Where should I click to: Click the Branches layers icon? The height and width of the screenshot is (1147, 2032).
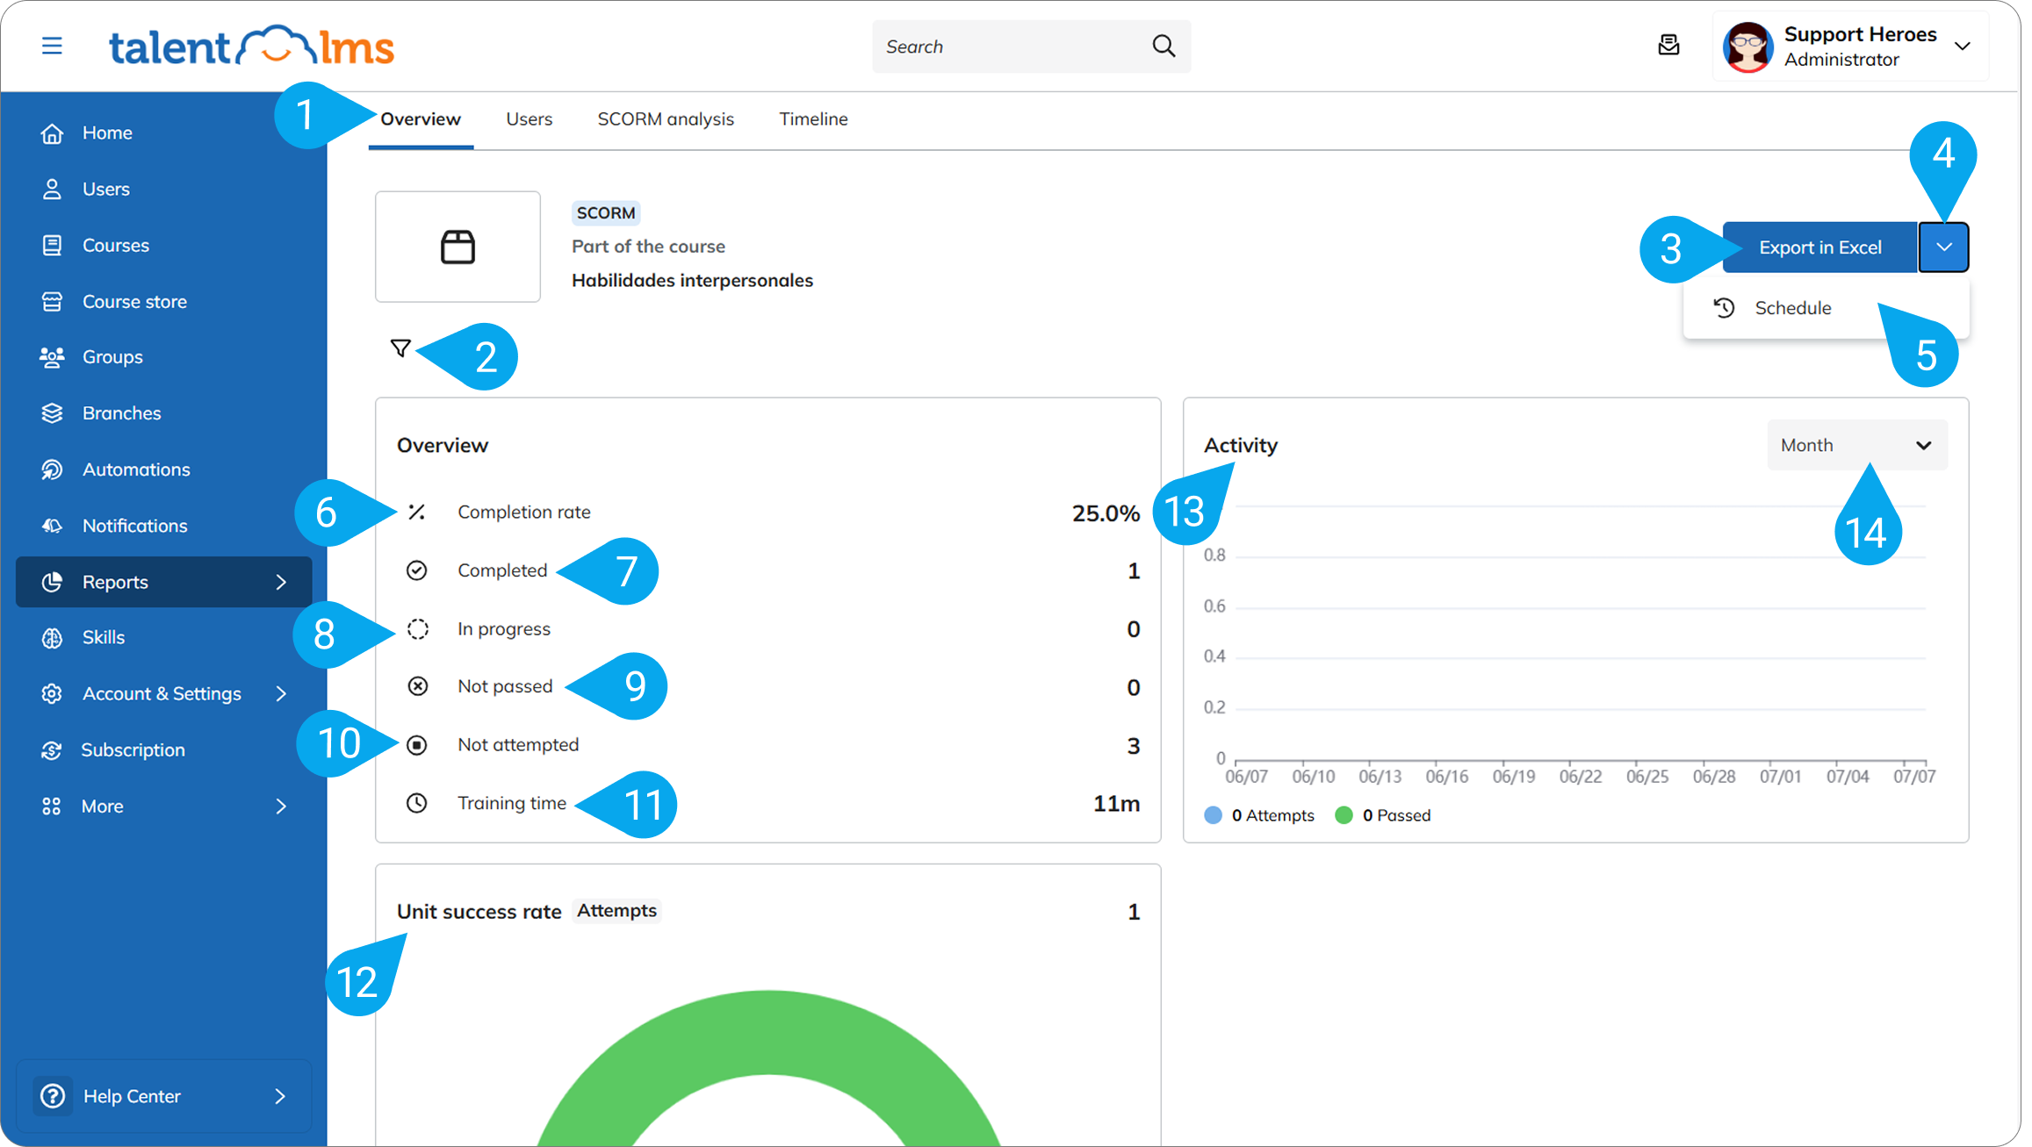point(52,412)
